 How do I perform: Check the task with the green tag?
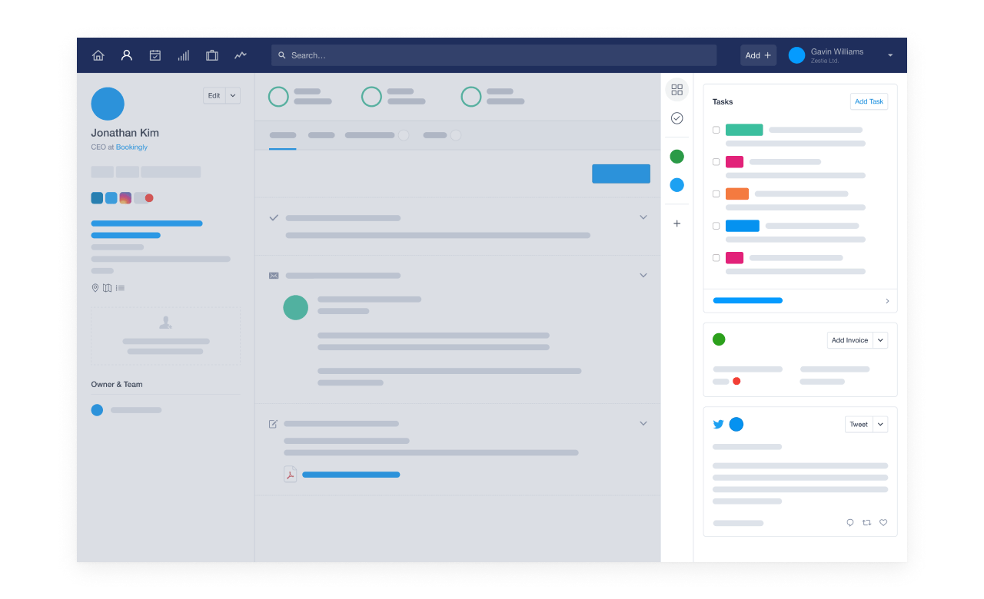(716, 130)
